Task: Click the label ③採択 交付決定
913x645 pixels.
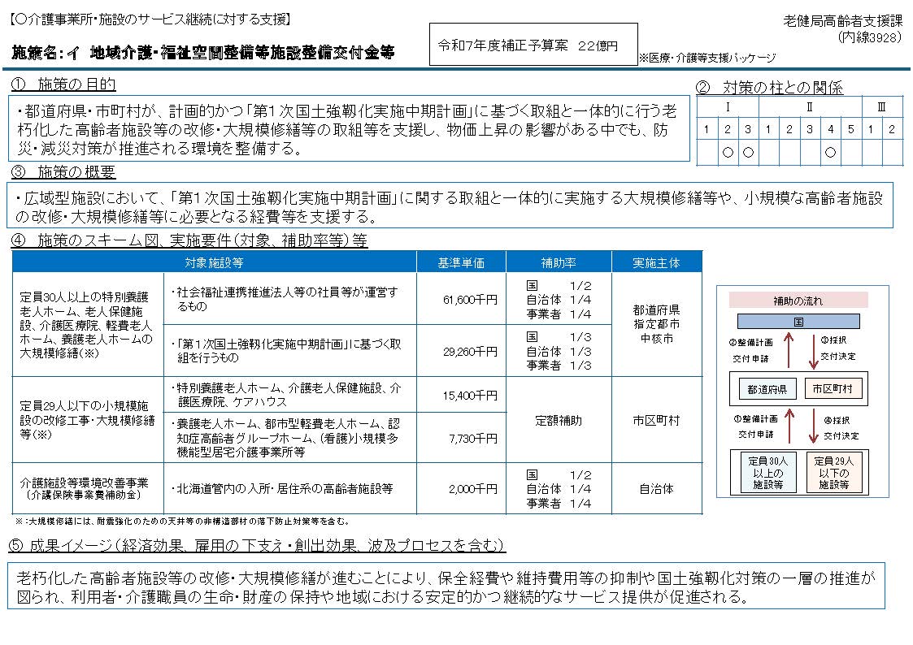Action: [x=837, y=348]
